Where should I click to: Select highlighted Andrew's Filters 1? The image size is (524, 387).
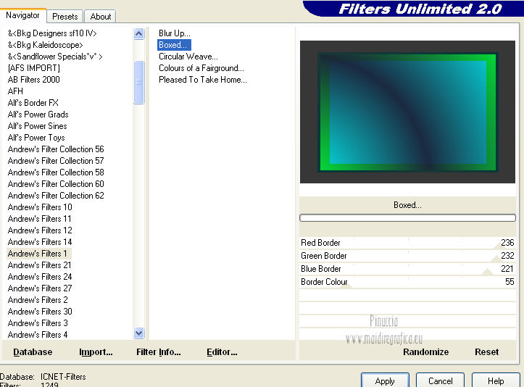coord(38,254)
